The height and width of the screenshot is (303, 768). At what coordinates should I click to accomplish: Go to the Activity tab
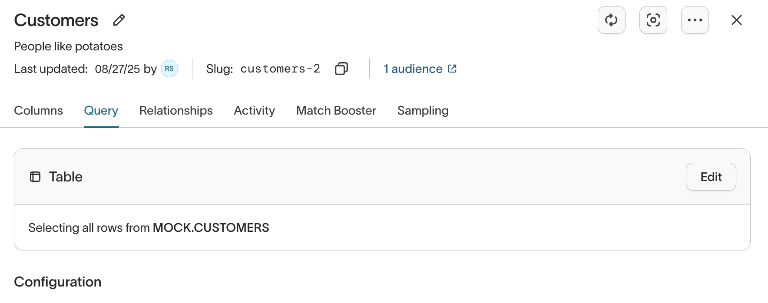point(254,111)
